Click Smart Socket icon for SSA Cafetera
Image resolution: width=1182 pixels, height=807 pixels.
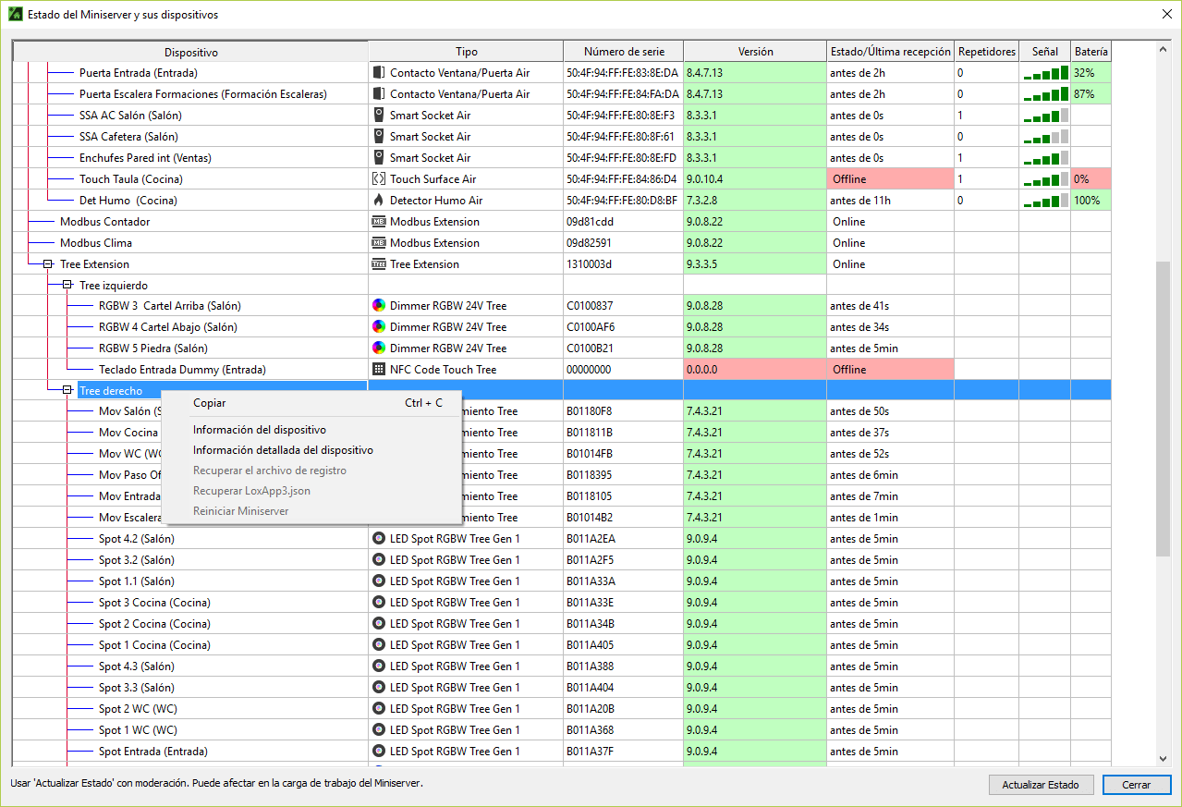pyautogui.click(x=378, y=136)
